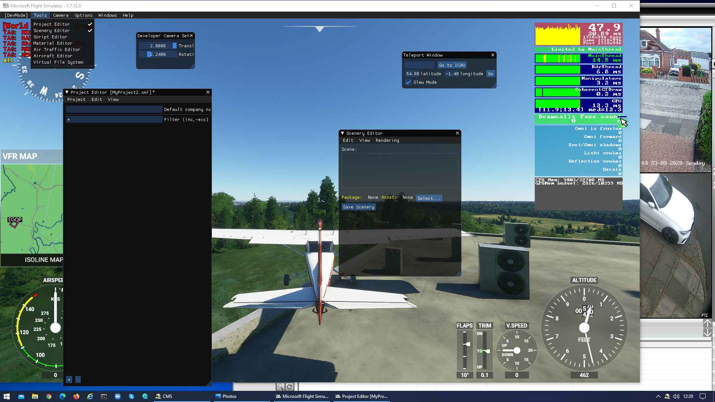Click the plus button in Project Editor
715x402 pixels.
point(69,380)
